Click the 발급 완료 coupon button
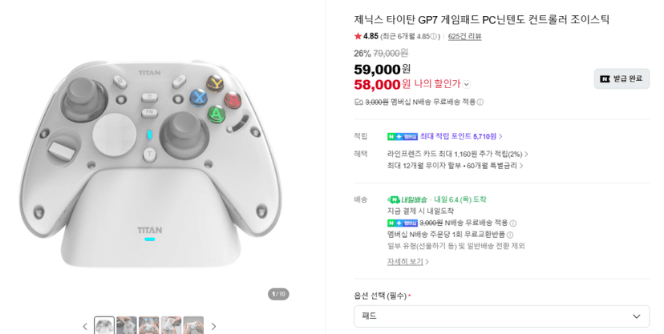664x334 pixels. [x=621, y=78]
